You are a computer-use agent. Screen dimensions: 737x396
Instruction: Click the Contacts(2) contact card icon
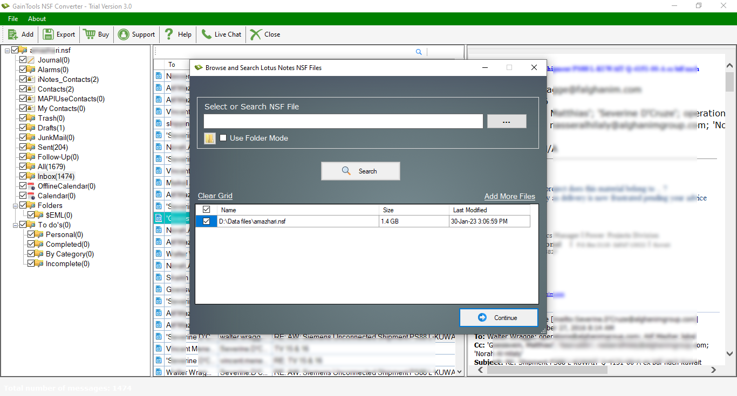(x=31, y=89)
